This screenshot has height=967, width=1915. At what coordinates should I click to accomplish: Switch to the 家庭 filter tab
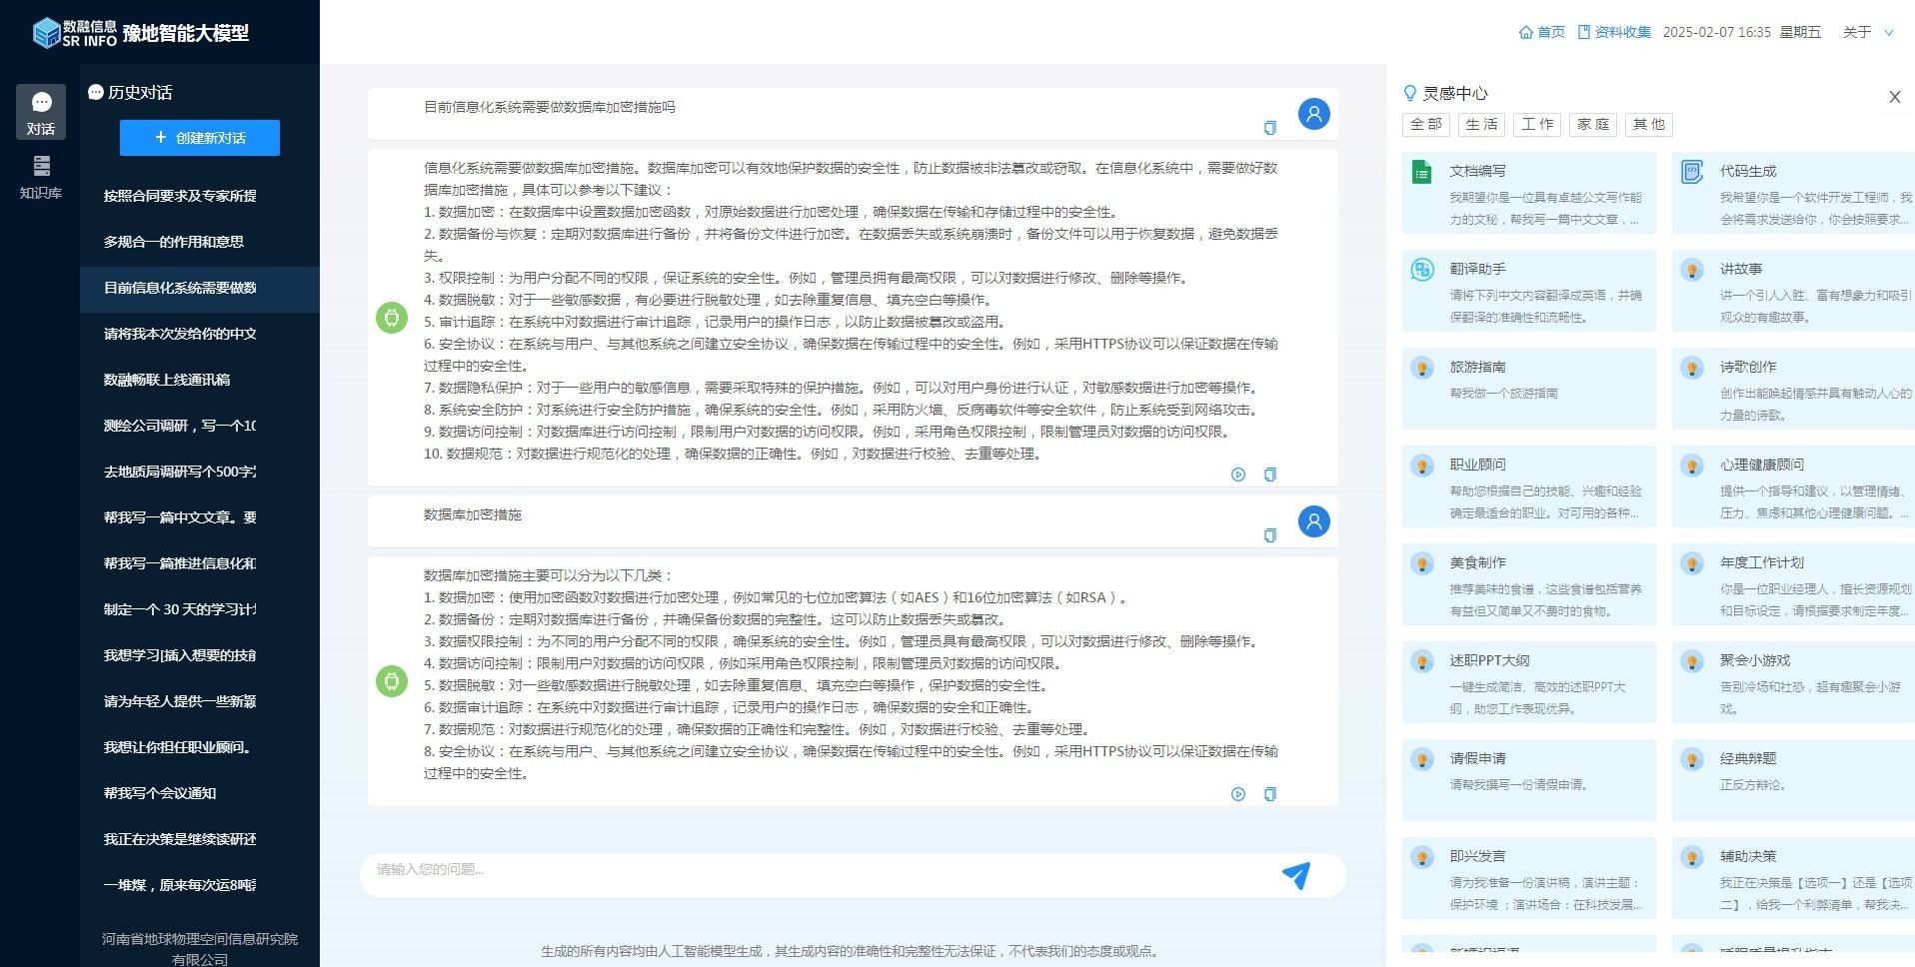pyautogui.click(x=1592, y=124)
